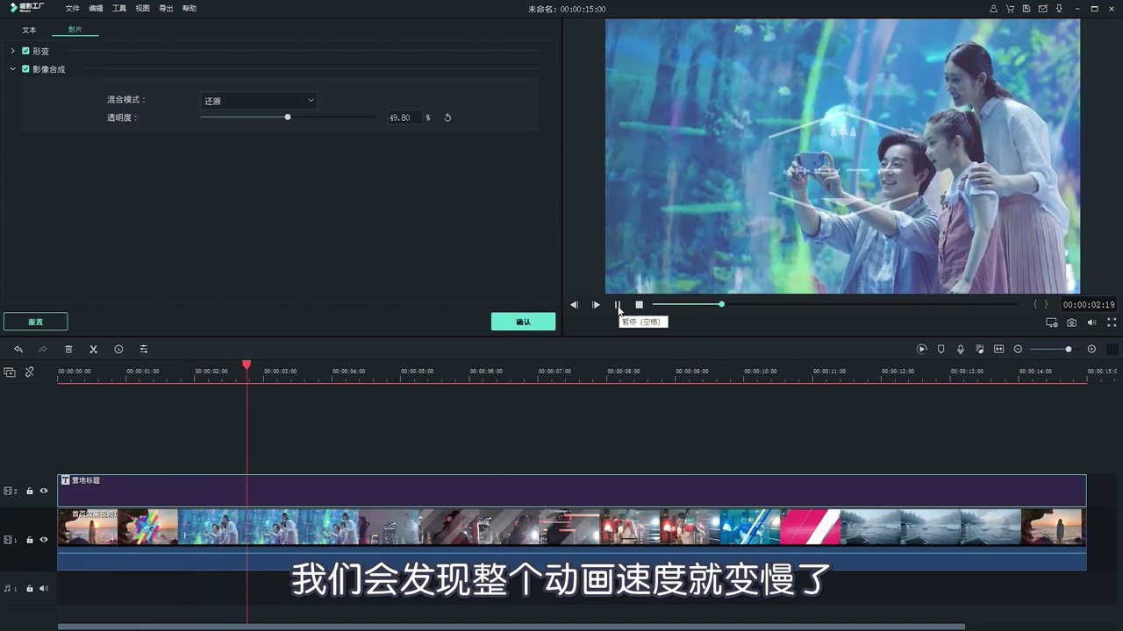Select the scissors split tool

(93, 349)
